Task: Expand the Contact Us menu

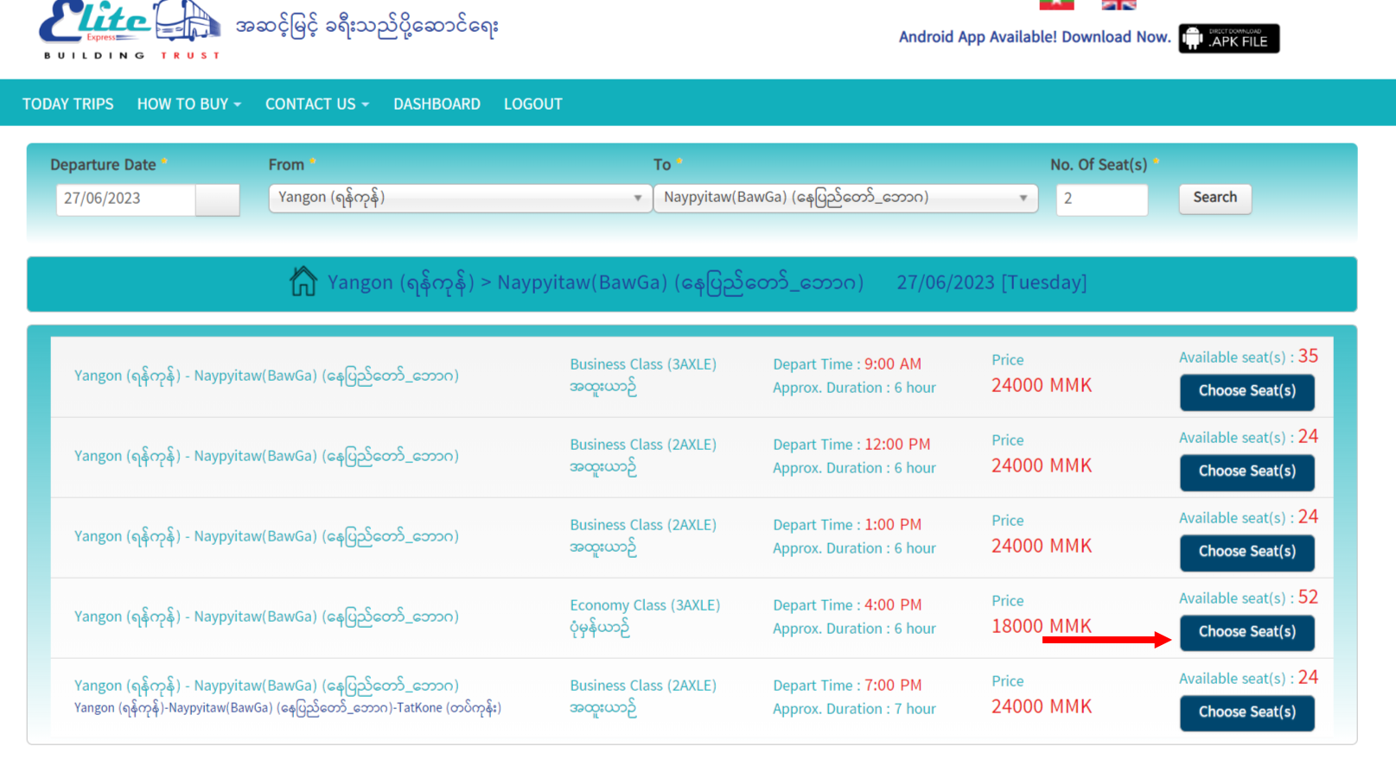Action: (316, 104)
